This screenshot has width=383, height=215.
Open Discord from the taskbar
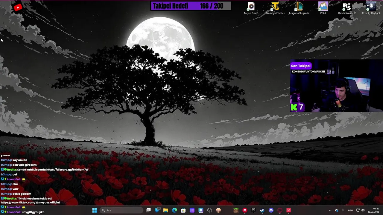click(x=271, y=210)
